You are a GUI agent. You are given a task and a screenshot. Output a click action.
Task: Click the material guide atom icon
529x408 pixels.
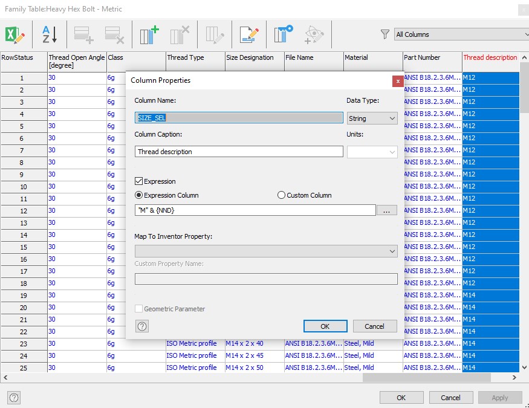314,35
